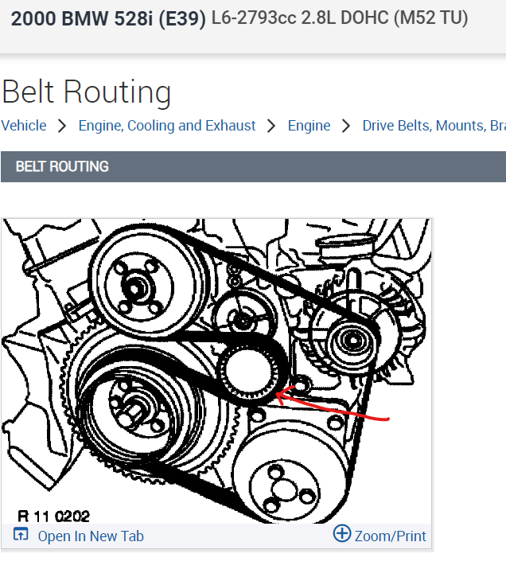Click the large crankshaft pulley in diagram
Image resolution: width=506 pixels, height=577 pixels.
pyautogui.click(x=138, y=407)
